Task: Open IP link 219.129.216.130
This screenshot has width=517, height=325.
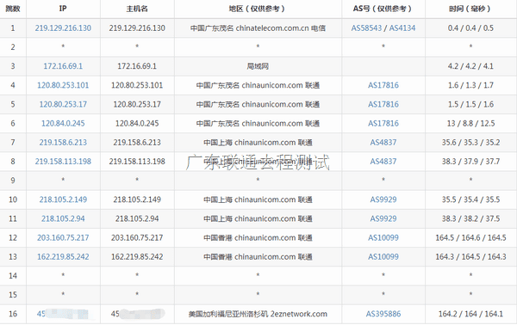Action: [x=63, y=28]
